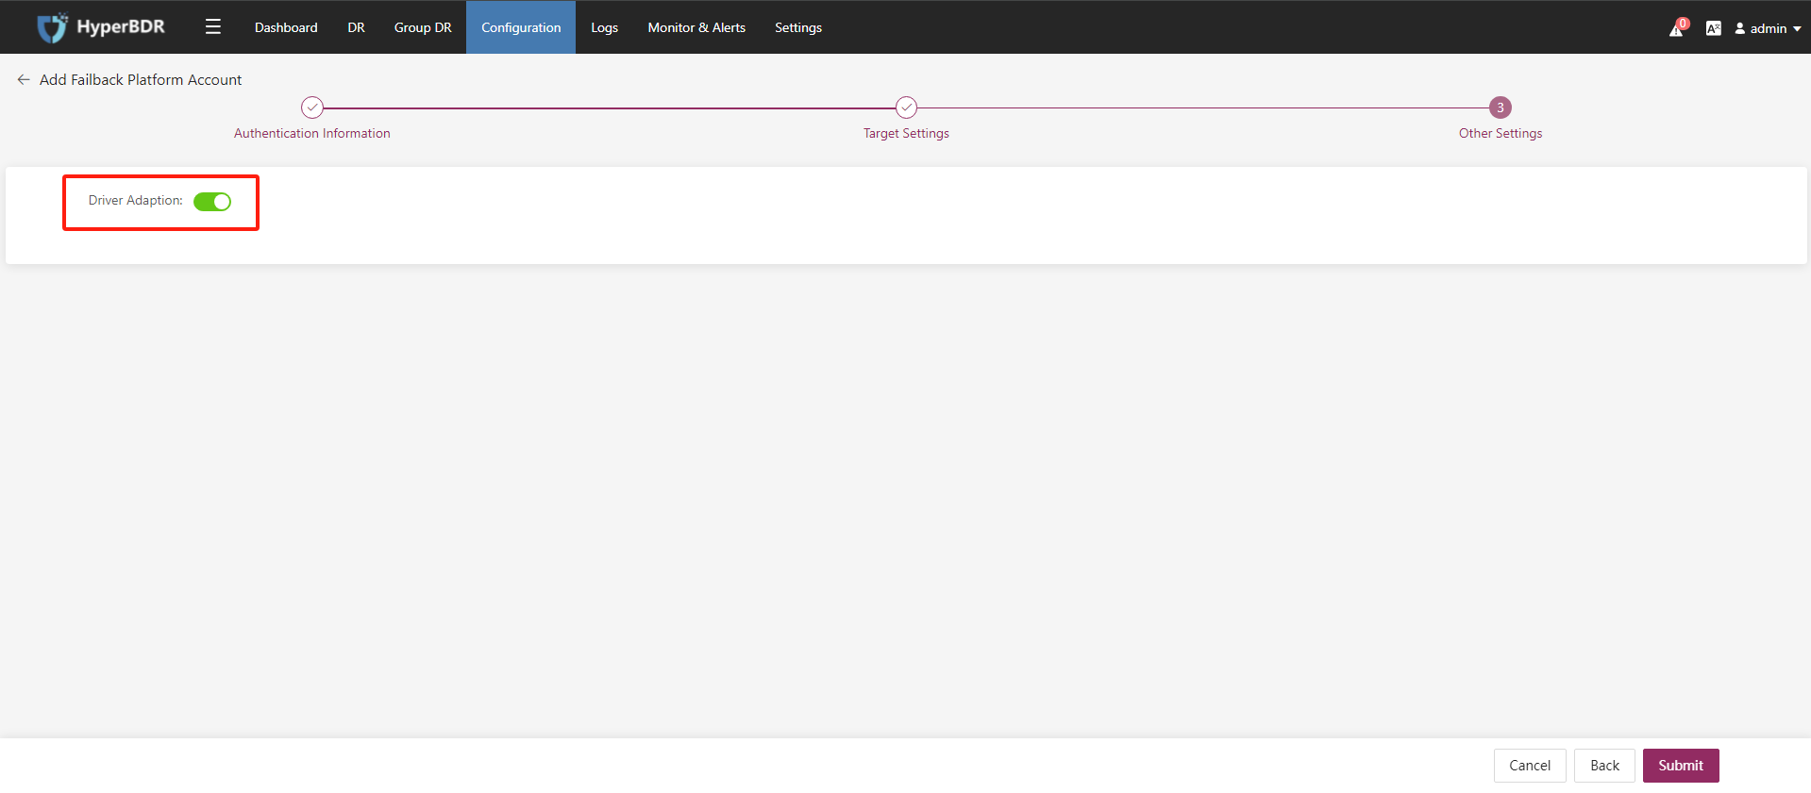
Task: Click the Target Settings step label
Action: pyautogui.click(x=906, y=134)
